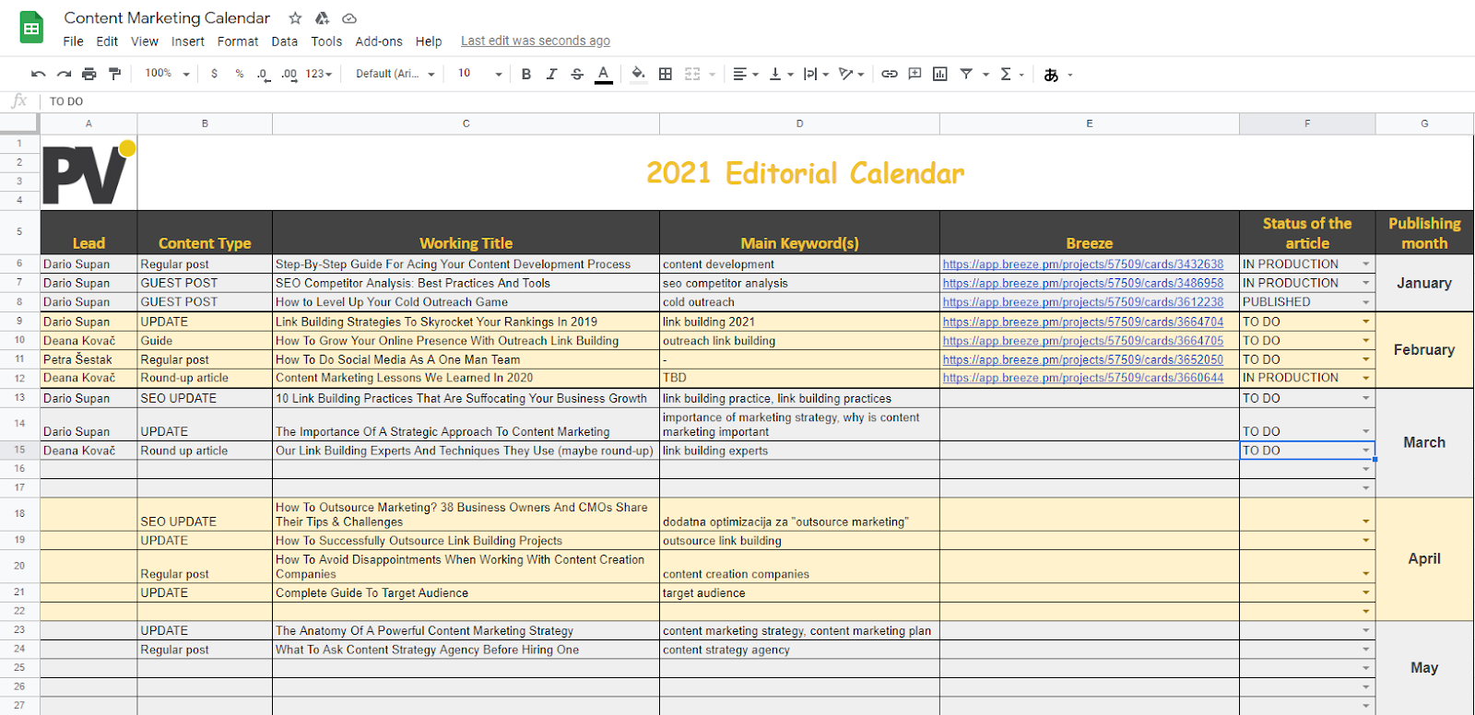Open Breeze link ending in 3432638

(x=1083, y=264)
